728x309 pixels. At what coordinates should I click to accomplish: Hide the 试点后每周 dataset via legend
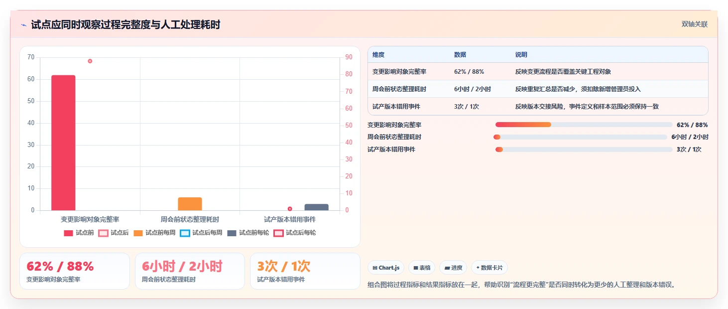tap(201, 233)
